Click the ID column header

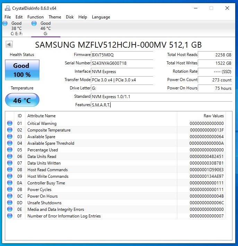pyautogui.click(x=19, y=116)
